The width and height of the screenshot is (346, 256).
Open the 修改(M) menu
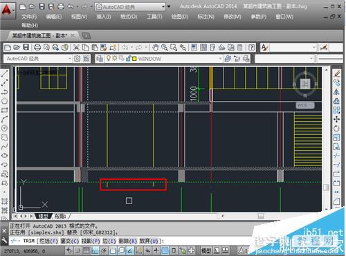click(233, 17)
